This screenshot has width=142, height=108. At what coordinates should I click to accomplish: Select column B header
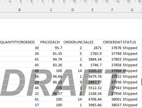point(20,10)
